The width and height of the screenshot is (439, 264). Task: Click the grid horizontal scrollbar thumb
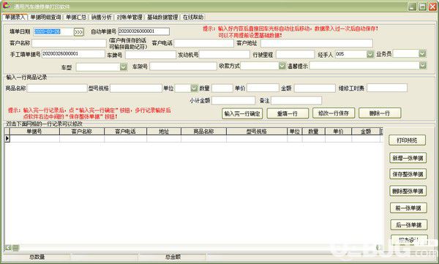[x=15, y=247]
